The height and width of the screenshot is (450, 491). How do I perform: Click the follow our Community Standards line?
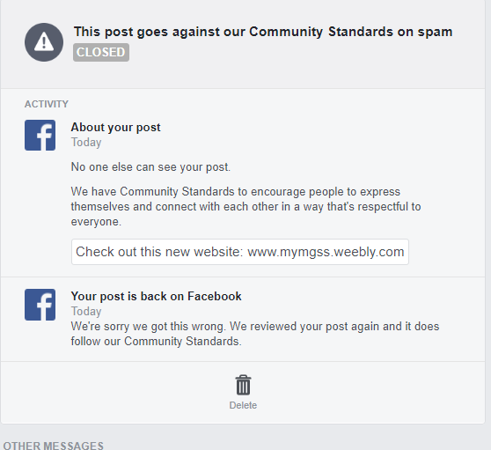click(157, 342)
